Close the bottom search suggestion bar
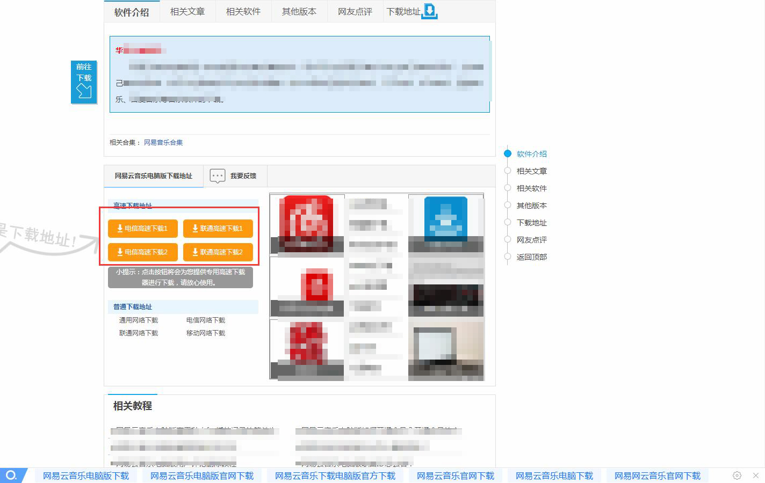 (756, 475)
